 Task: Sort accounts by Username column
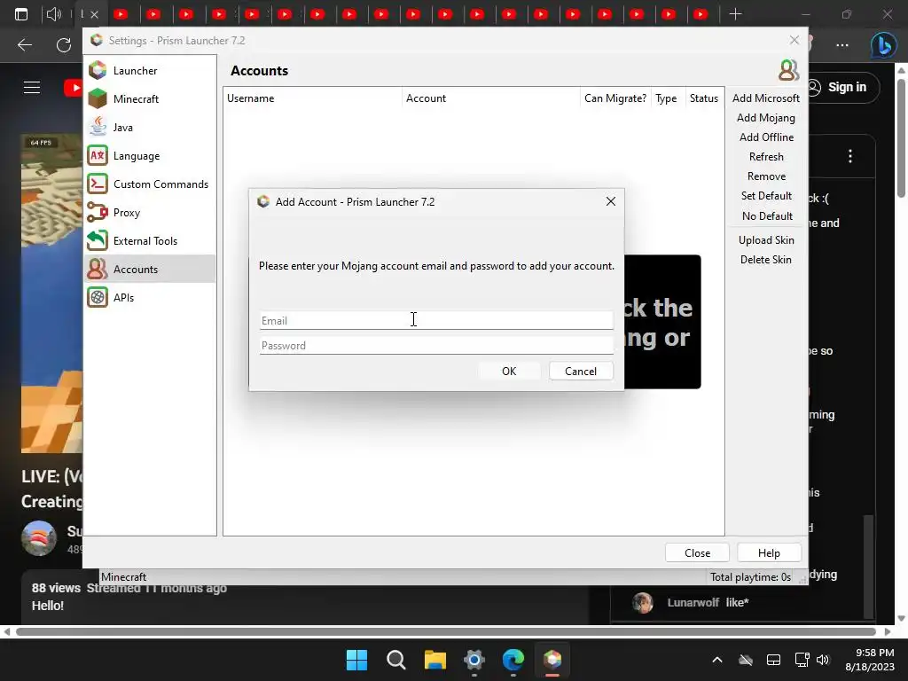(312, 98)
